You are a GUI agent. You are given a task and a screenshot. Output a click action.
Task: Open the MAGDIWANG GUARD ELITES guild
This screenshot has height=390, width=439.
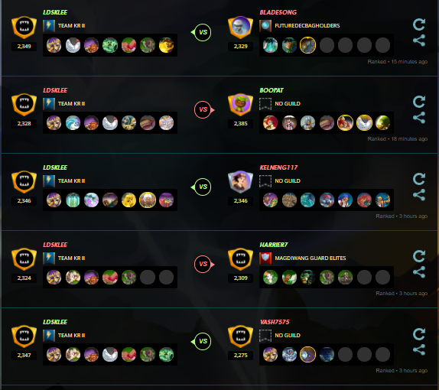311,258
